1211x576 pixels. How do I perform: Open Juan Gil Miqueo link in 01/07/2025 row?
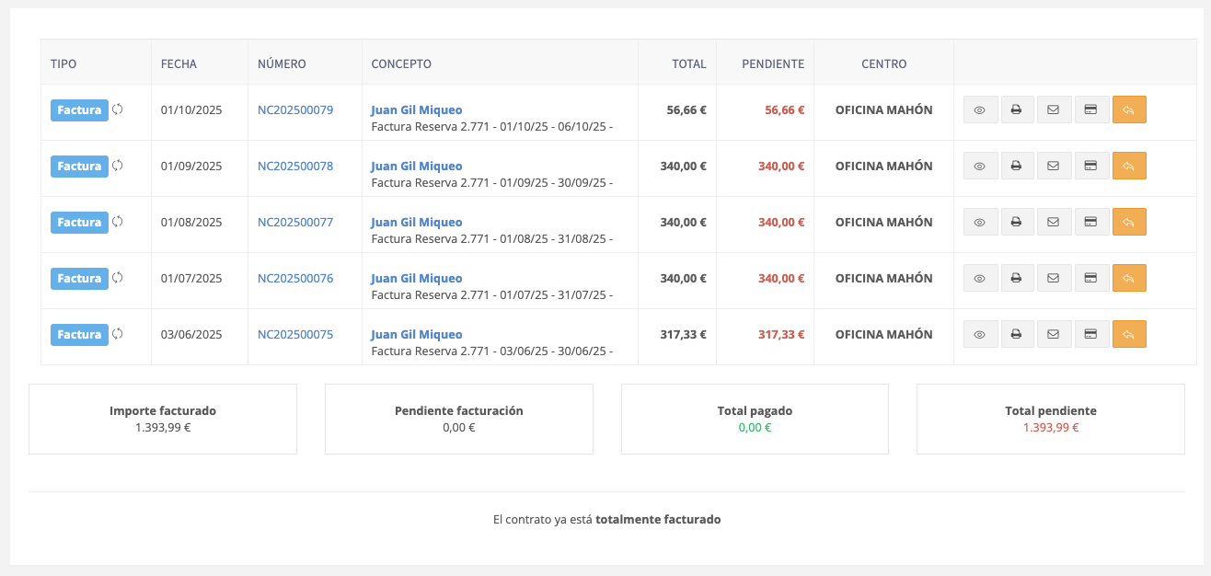[417, 278]
